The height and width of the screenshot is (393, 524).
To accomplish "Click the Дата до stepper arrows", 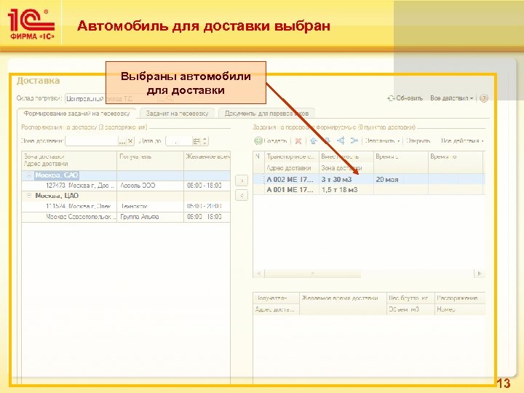I will 205,141.
